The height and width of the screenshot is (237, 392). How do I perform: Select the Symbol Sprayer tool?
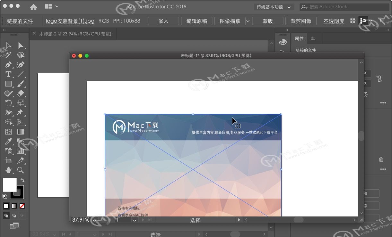pyautogui.click(x=8, y=151)
